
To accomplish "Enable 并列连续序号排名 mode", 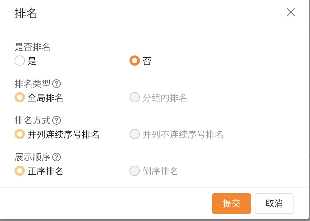I will 19,134.
